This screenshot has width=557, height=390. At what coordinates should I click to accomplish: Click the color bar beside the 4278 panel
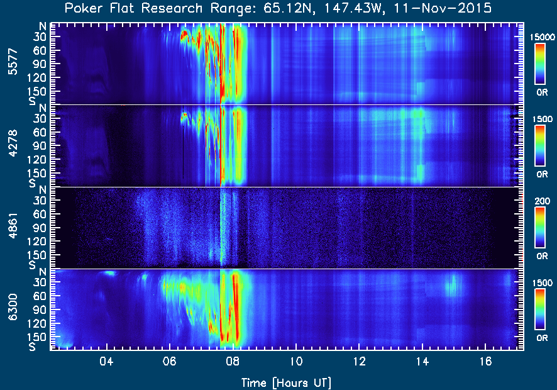click(x=540, y=146)
